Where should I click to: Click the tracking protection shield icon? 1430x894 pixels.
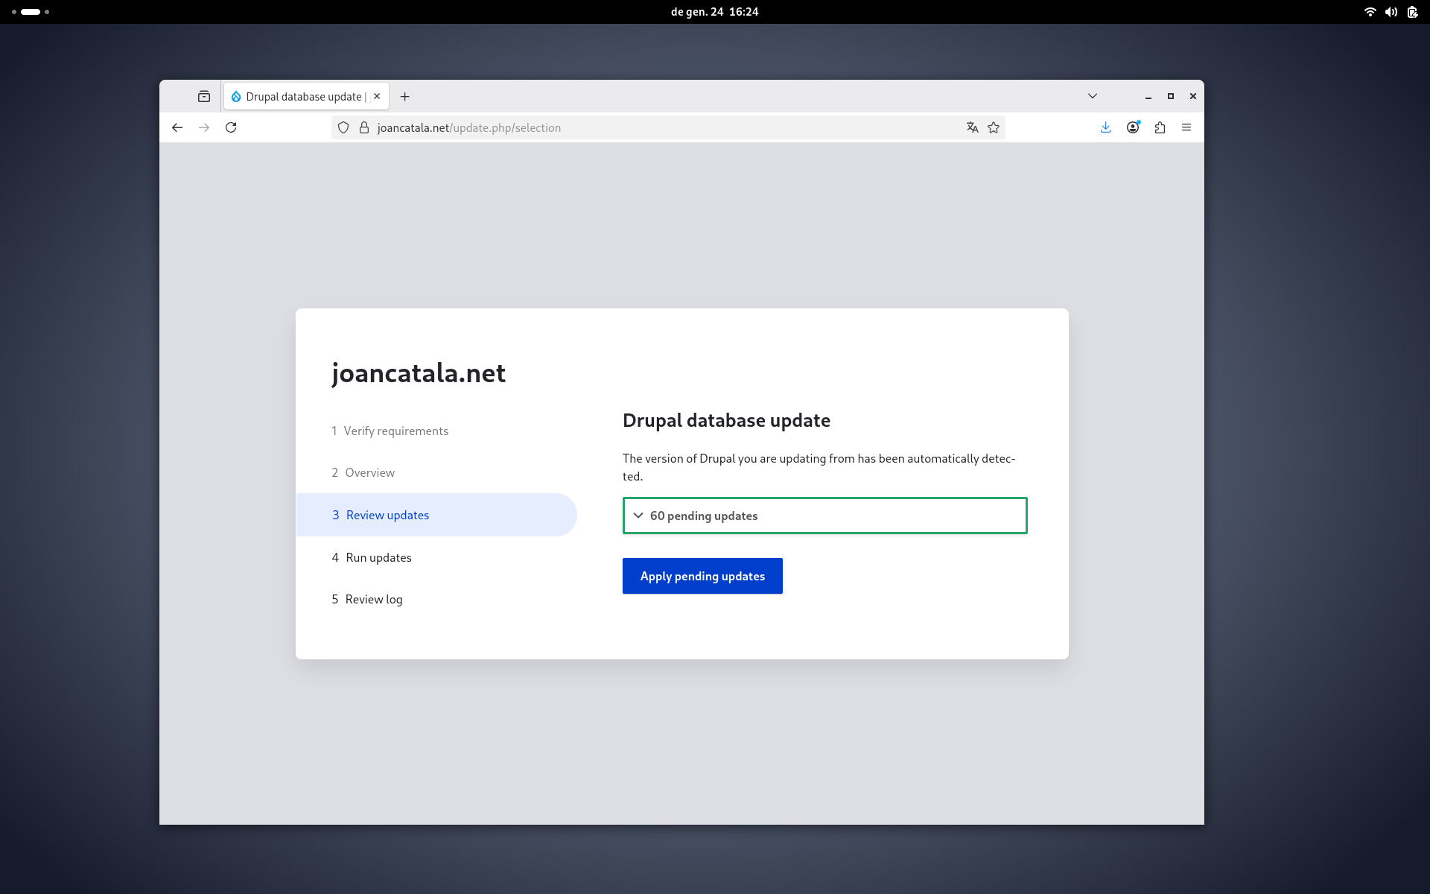coord(343,127)
